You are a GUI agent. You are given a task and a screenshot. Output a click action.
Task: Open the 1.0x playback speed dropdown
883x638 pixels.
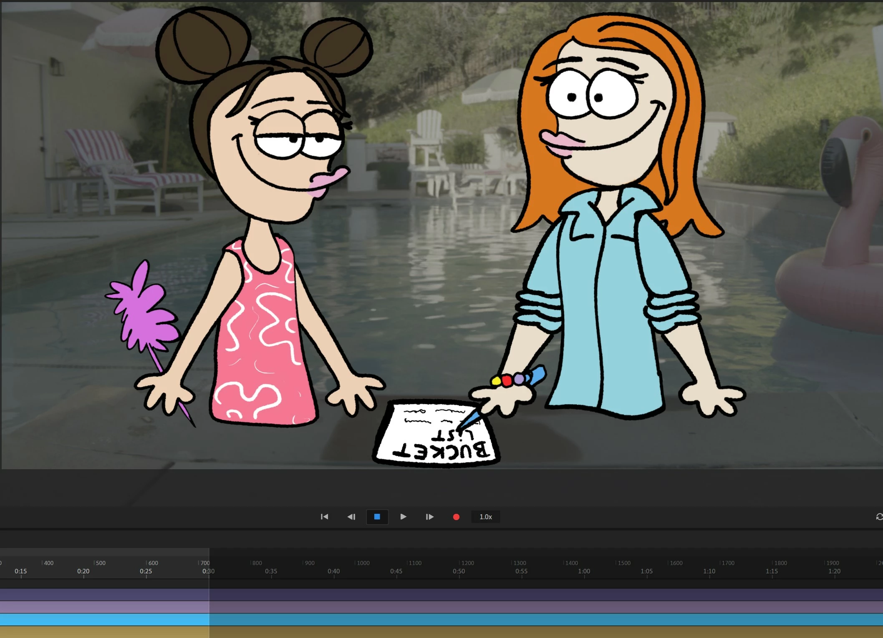point(485,517)
